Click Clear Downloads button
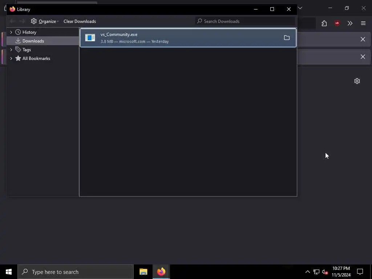The width and height of the screenshot is (372, 279). tap(80, 21)
